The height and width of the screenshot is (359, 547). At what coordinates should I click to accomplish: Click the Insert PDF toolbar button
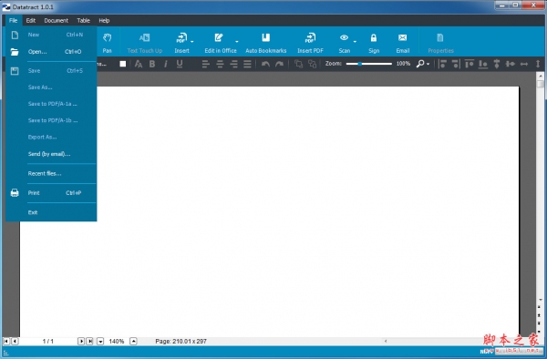coord(310,43)
